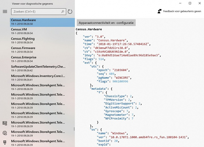Click the search magnifier icon
204x147 pixels.
(x=62, y=12)
